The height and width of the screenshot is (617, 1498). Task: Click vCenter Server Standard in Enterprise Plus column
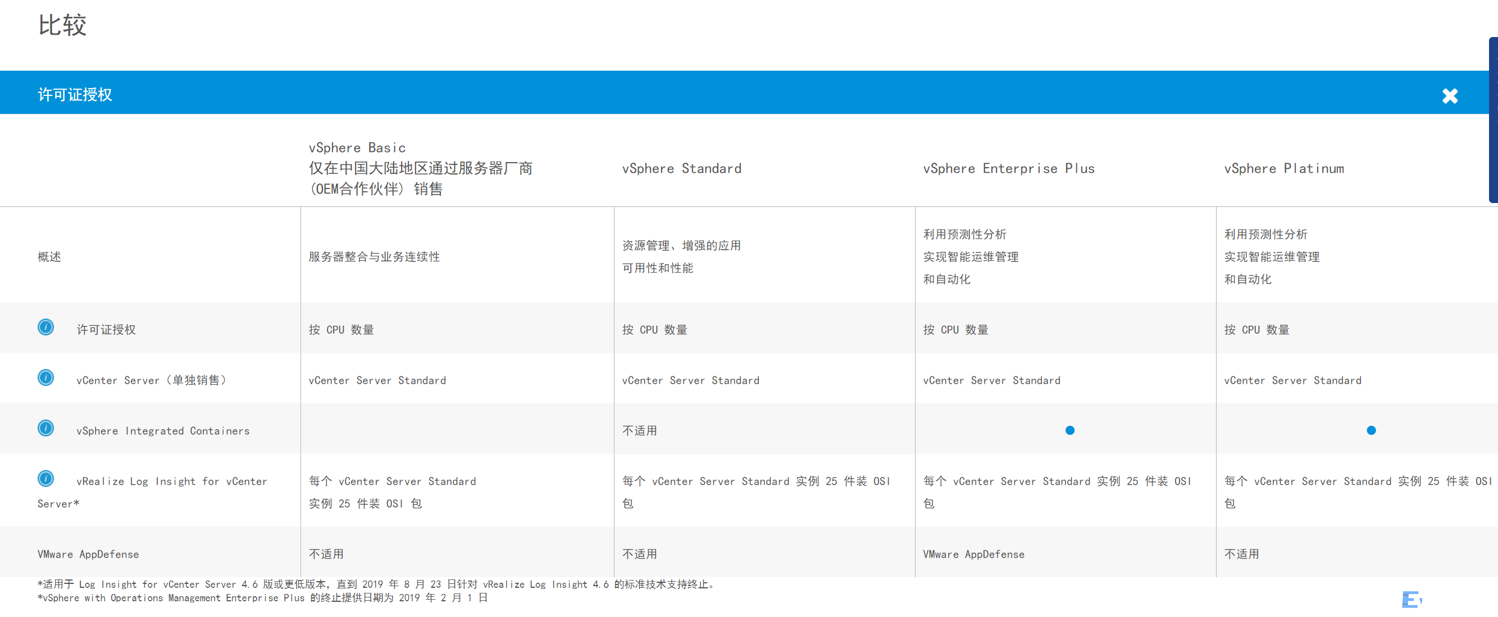point(991,380)
